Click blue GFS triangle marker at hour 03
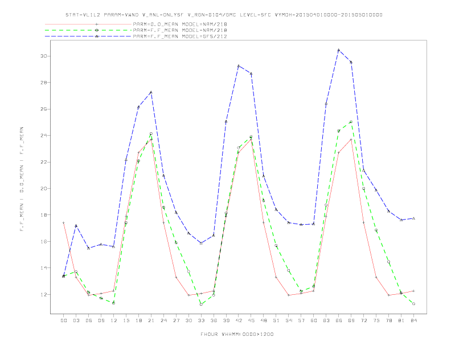The width and height of the screenshot is (451, 349). [76, 226]
